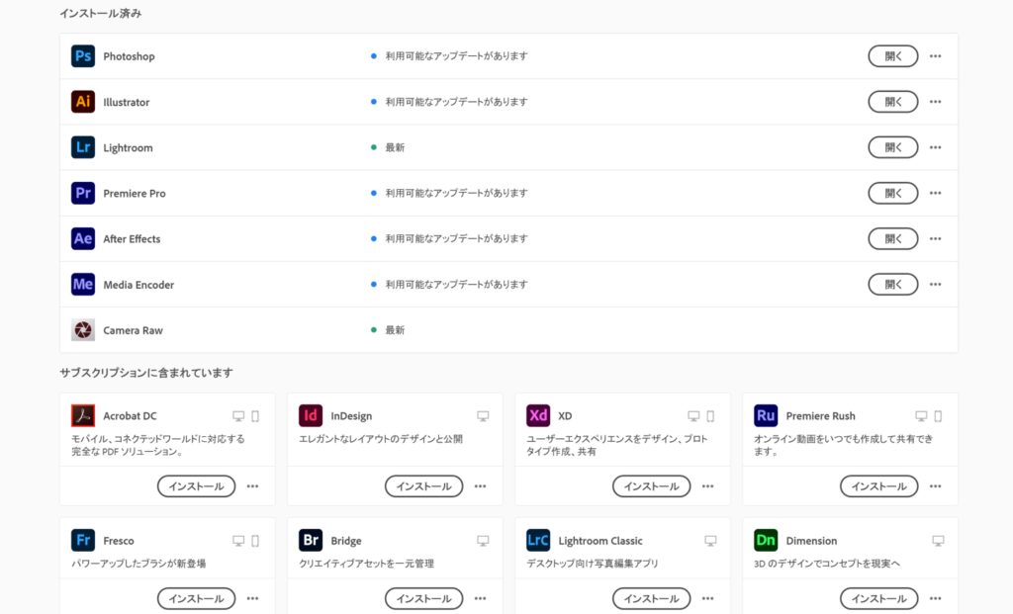Click the mobile platform icon on XD card

710,416
